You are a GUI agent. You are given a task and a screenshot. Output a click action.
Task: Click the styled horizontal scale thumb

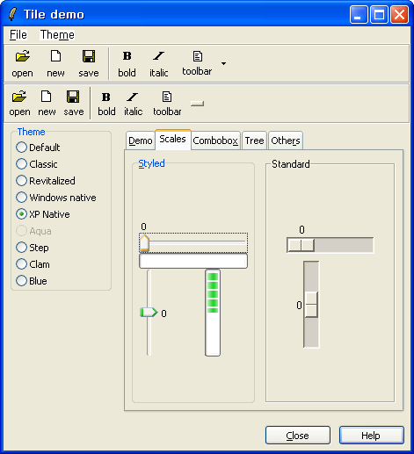144,242
